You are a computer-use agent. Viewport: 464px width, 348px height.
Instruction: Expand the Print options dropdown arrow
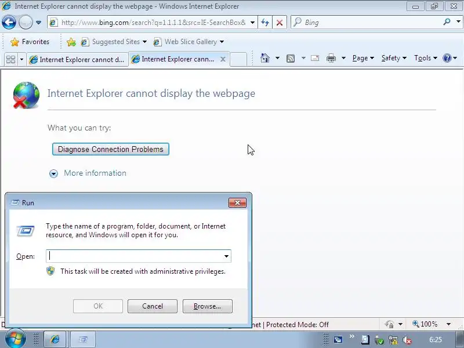pos(343,58)
